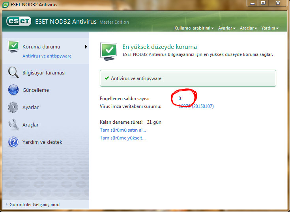Switch view via Görüntüle: Gelişmiş mod
Viewport: 290px width, 212px height.
(35, 205)
